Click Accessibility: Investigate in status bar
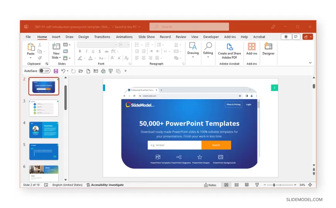 click(x=105, y=185)
